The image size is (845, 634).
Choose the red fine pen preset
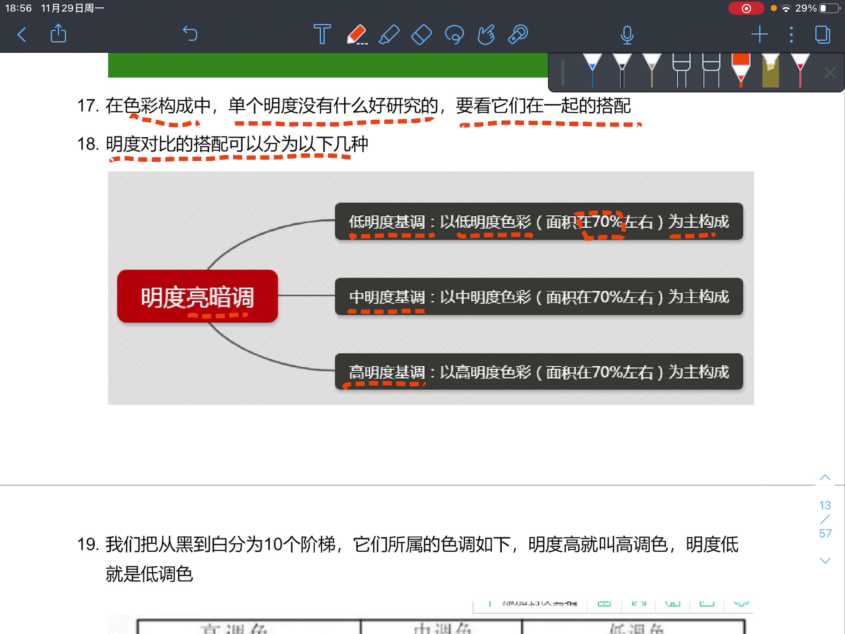coord(800,70)
